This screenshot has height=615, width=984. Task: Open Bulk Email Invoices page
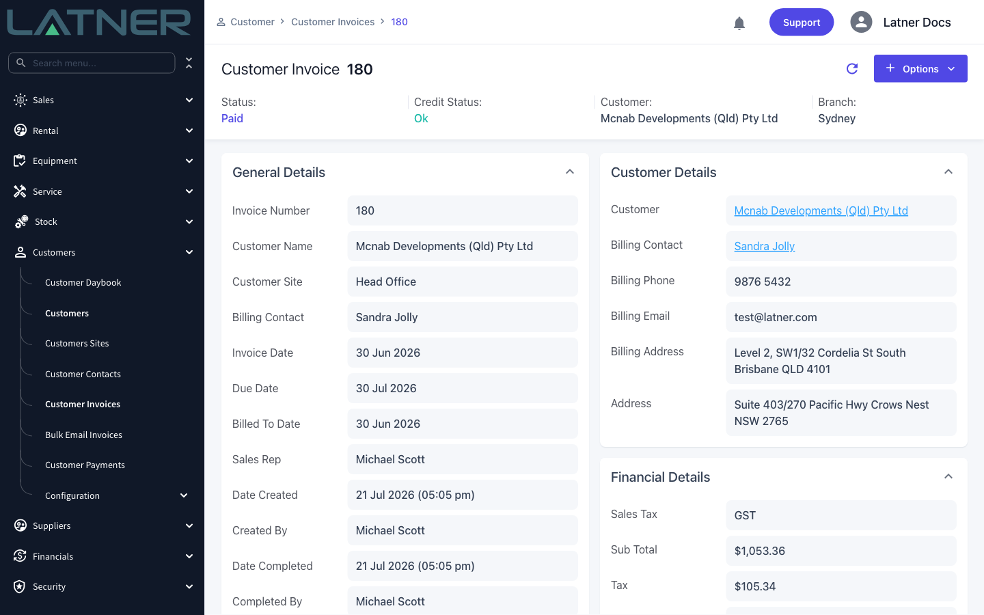coord(83,435)
